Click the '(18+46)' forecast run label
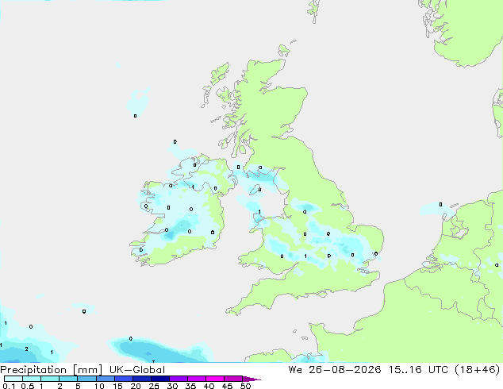This screenshot has height=389, width=503. click(478, 370)
